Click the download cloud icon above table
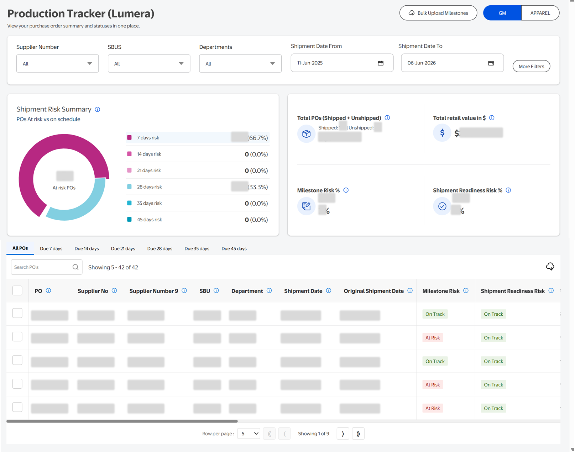The image size is (575, 452). [550, 267]
